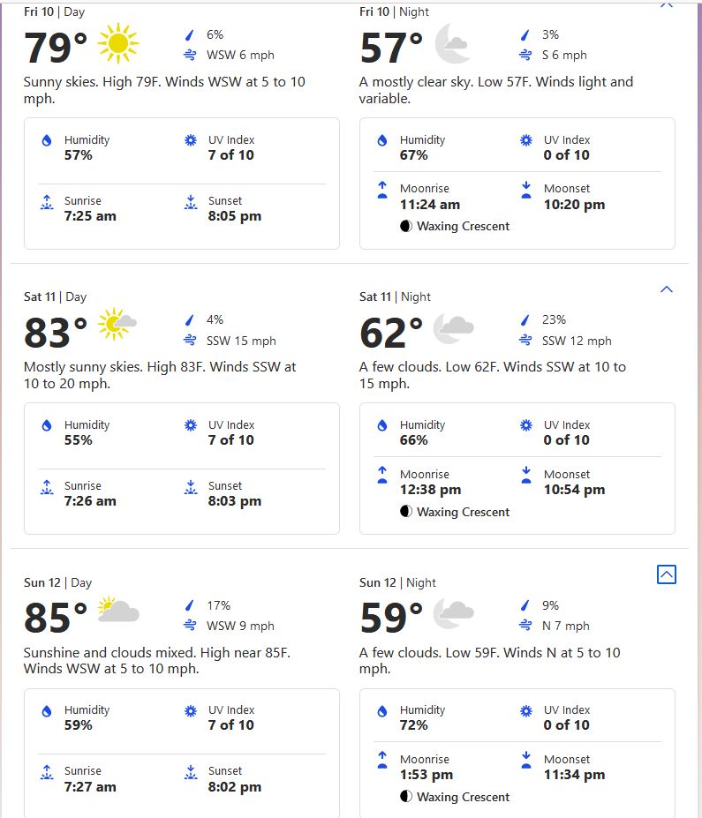Click the Sun 12 | Day heading
702x818 pixels.
coord(57,582)
